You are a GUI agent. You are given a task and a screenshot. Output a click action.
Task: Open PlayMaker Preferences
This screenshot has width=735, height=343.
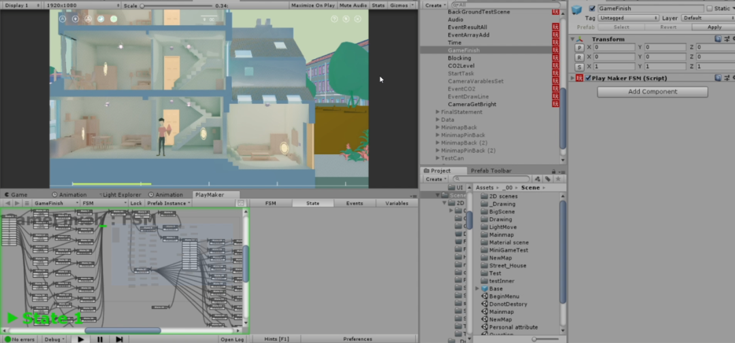click(x=358, y=339)
